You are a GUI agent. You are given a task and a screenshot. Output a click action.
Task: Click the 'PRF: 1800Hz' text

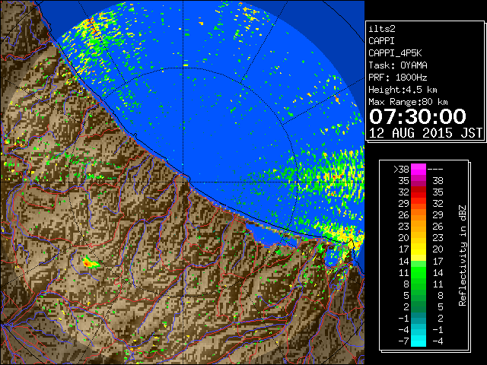pos(398,78)
